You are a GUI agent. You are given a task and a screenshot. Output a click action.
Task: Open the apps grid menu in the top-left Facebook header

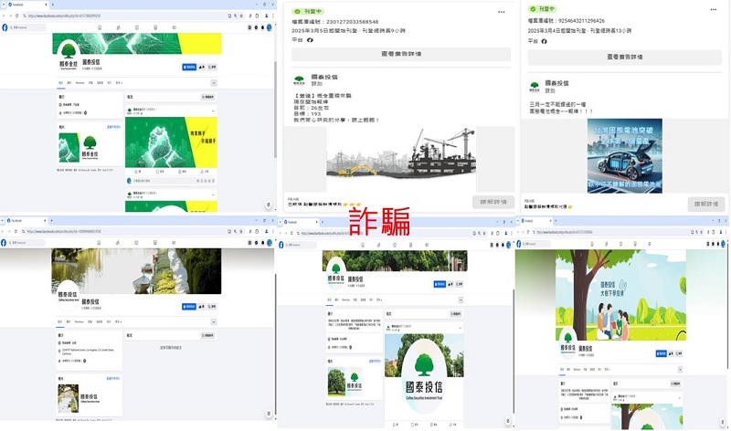point(249,27)
